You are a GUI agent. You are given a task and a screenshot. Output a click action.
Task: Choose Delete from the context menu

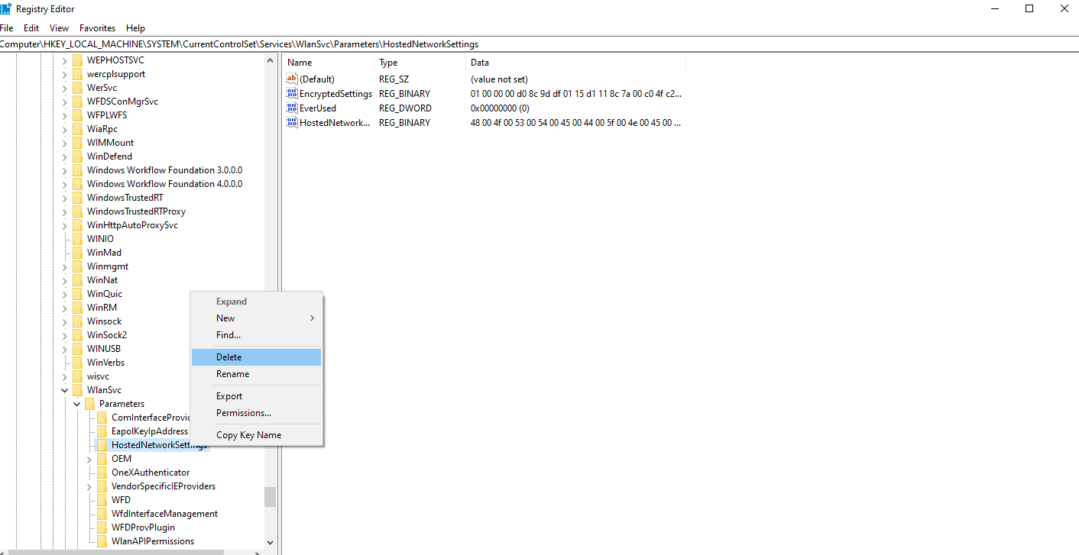tap(228, 357)
